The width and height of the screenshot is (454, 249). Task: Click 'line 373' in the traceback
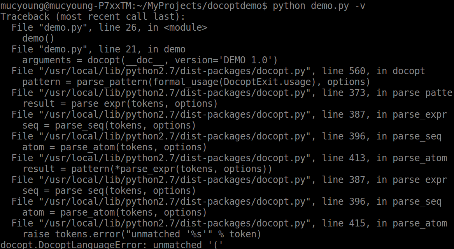(346, 93)
